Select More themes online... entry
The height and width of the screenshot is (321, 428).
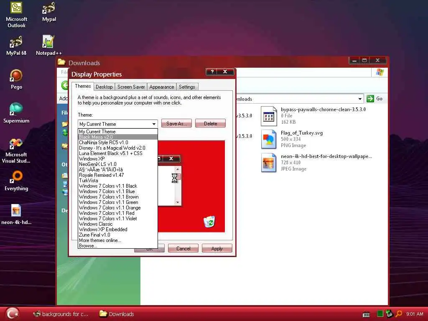pos(117,240)
